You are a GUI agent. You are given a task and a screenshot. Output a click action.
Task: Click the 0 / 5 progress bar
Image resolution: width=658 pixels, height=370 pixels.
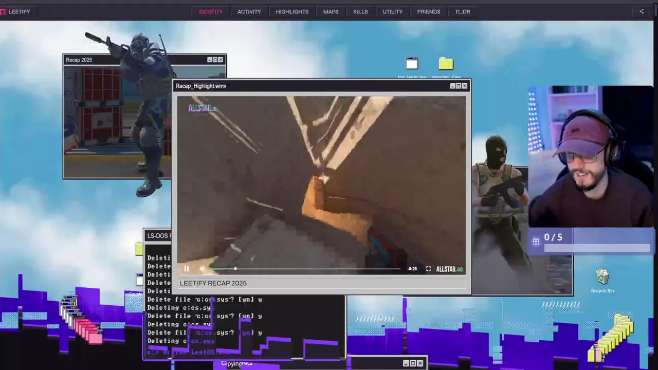tap(597, 248)
